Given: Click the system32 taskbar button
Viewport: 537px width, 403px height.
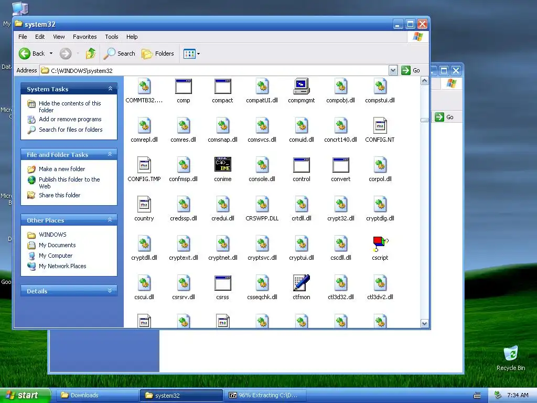Looking at the screenshot, I should pyautogui.click(x=181, y=395).
